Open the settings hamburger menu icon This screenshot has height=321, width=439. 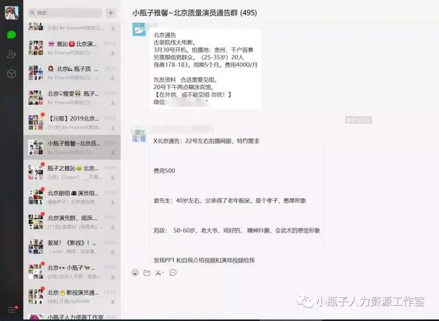click(12, 309)
